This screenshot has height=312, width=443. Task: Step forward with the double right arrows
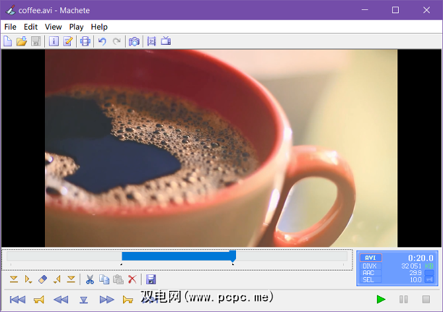click(106, 300)
